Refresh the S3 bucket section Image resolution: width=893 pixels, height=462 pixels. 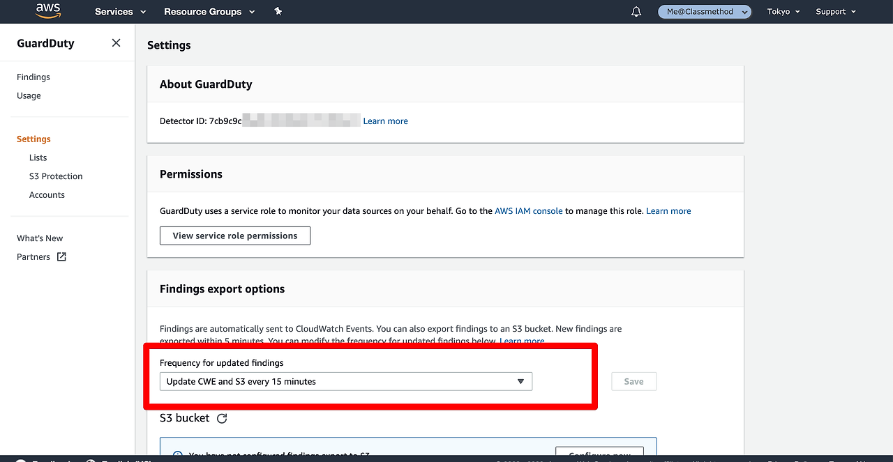click(x=222, y=419)
